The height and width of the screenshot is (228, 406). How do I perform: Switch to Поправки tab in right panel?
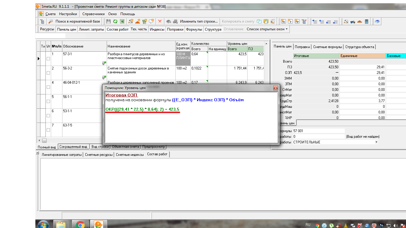303,47
